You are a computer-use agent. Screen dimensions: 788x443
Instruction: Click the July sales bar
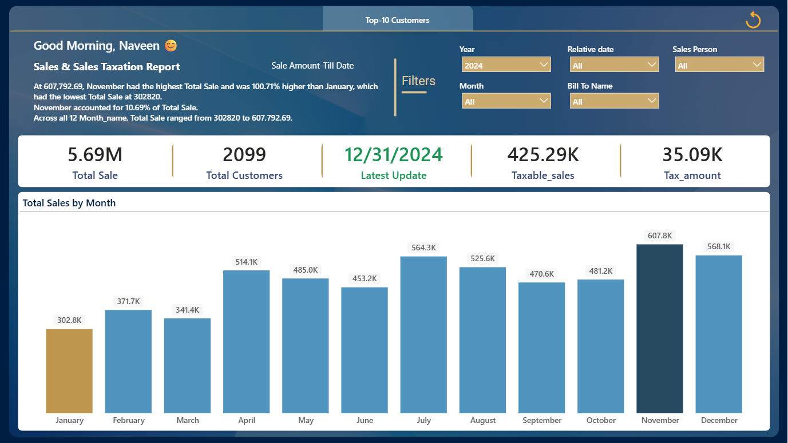(423, 334)
